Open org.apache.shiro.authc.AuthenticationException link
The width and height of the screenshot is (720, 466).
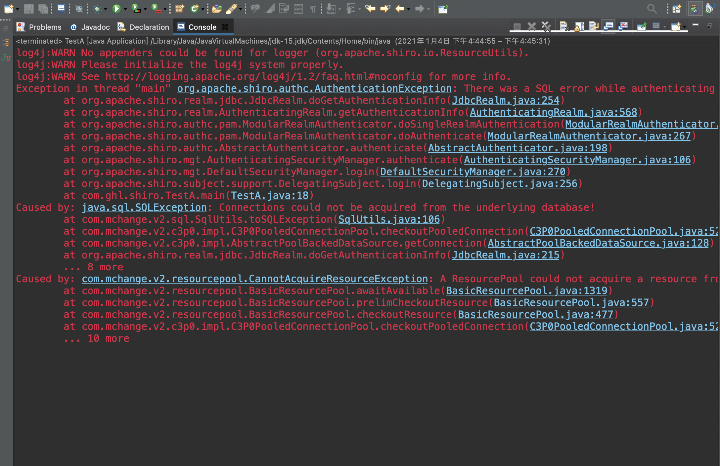[x=314, y=88]
